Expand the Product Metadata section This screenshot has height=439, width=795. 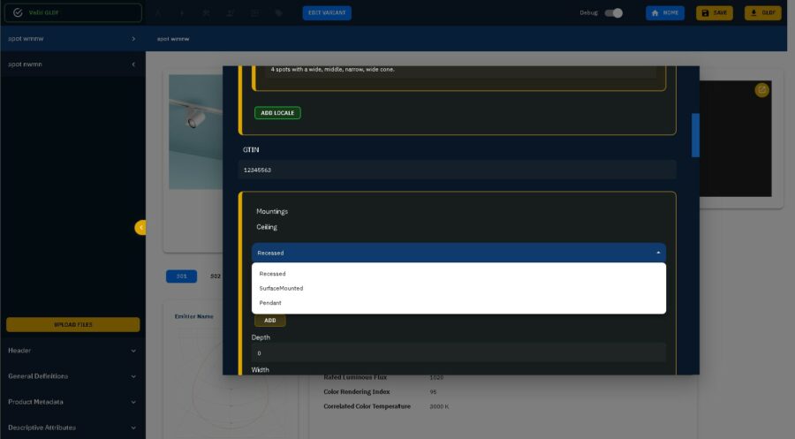coord(72,402)
